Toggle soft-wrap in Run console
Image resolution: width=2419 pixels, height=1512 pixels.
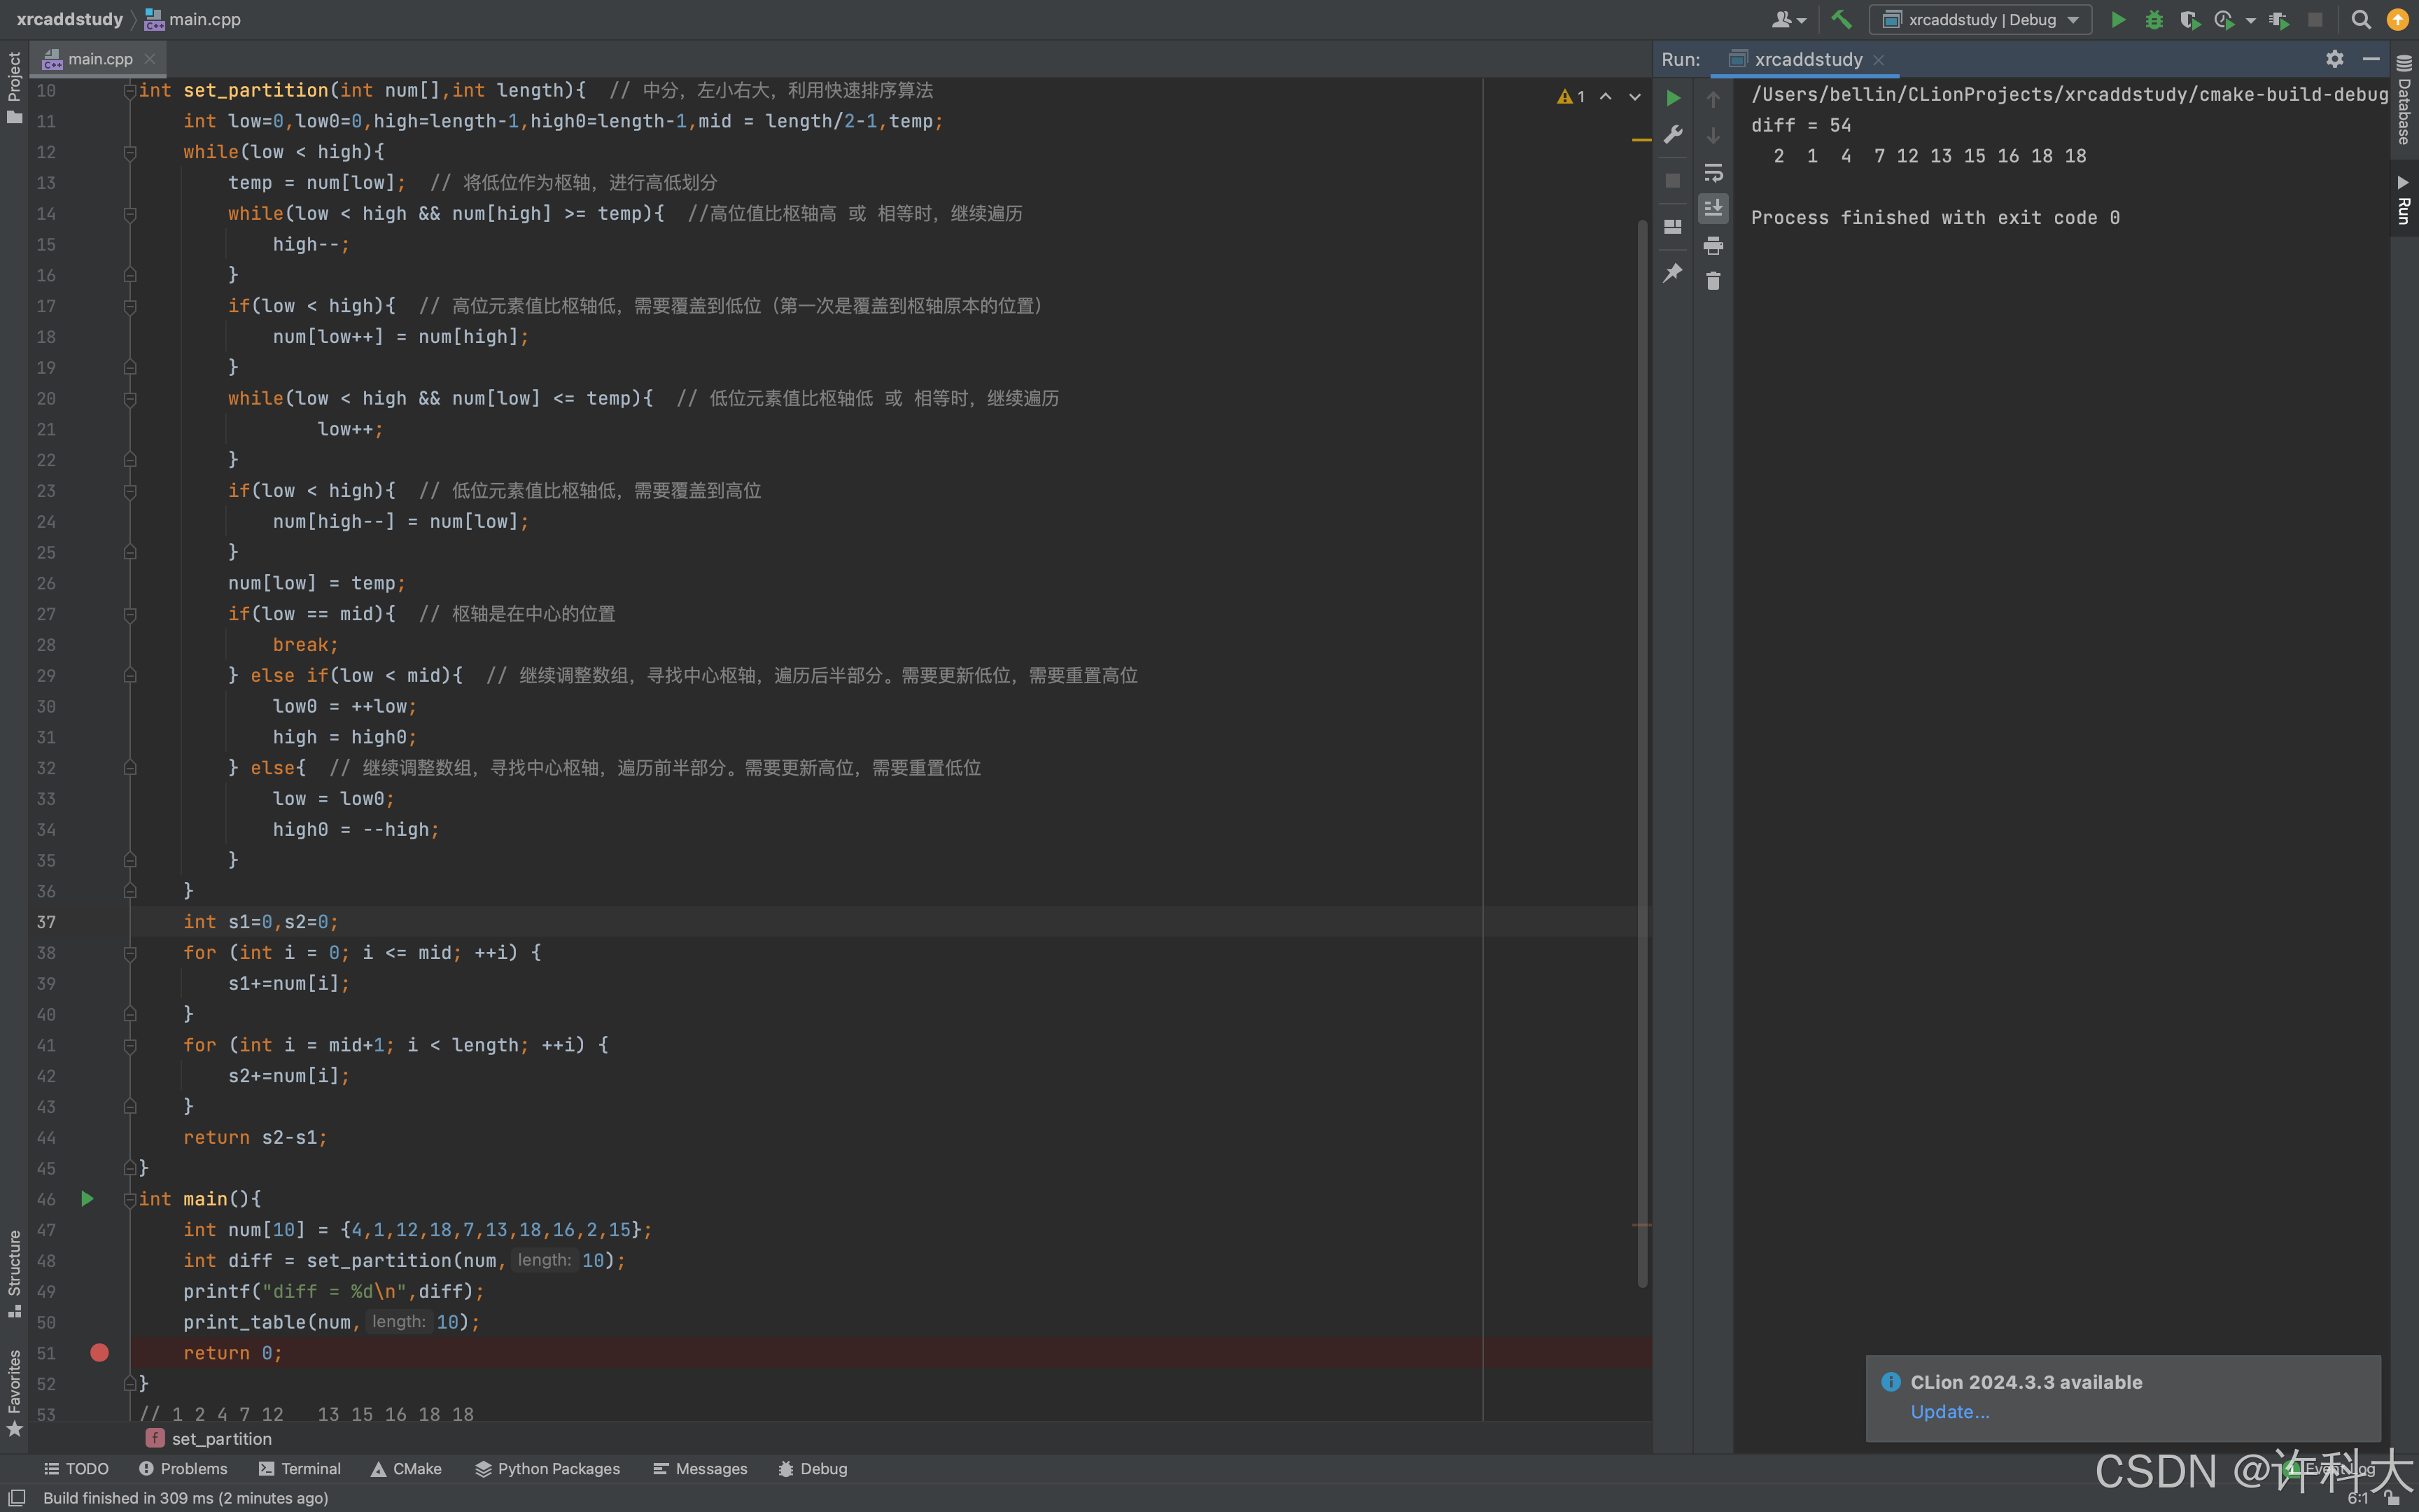[x=1713, y=172]
